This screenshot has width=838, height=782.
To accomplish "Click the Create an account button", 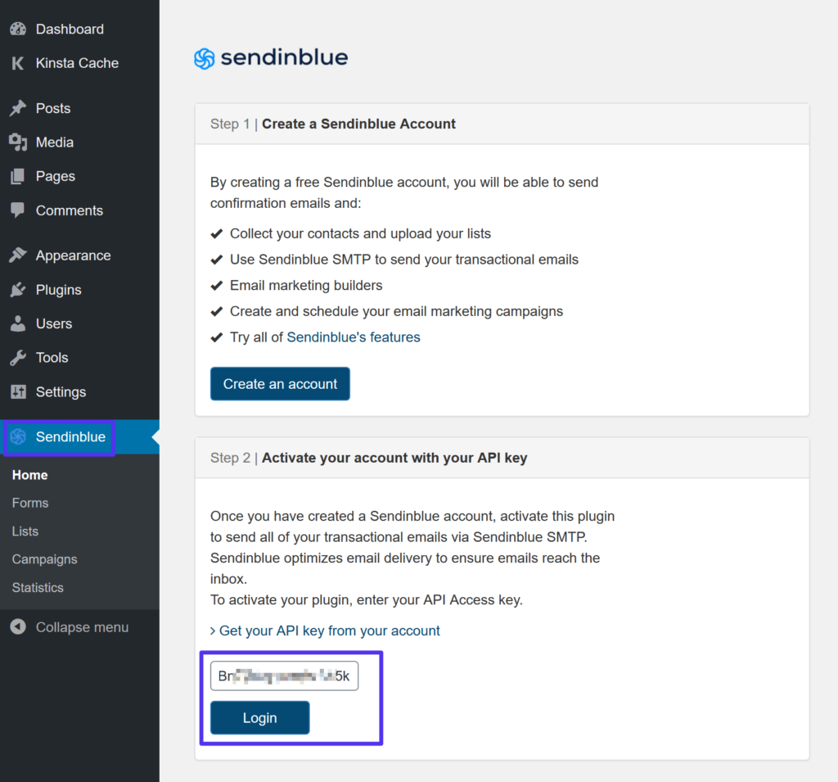I will point(280,383).
